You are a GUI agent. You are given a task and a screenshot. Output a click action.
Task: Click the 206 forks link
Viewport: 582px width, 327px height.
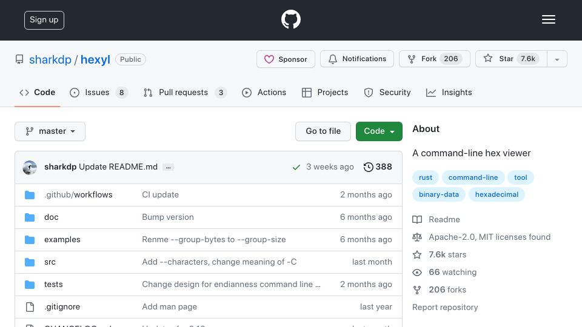click(x=447, y=289)
